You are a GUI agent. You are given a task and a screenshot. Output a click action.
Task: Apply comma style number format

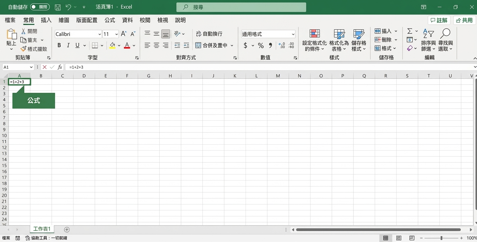point(270,45)
